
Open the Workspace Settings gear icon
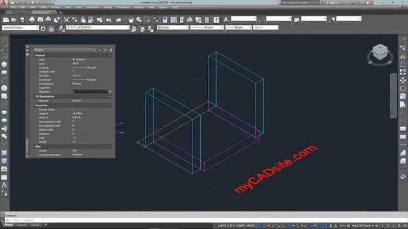coord(43,29)
